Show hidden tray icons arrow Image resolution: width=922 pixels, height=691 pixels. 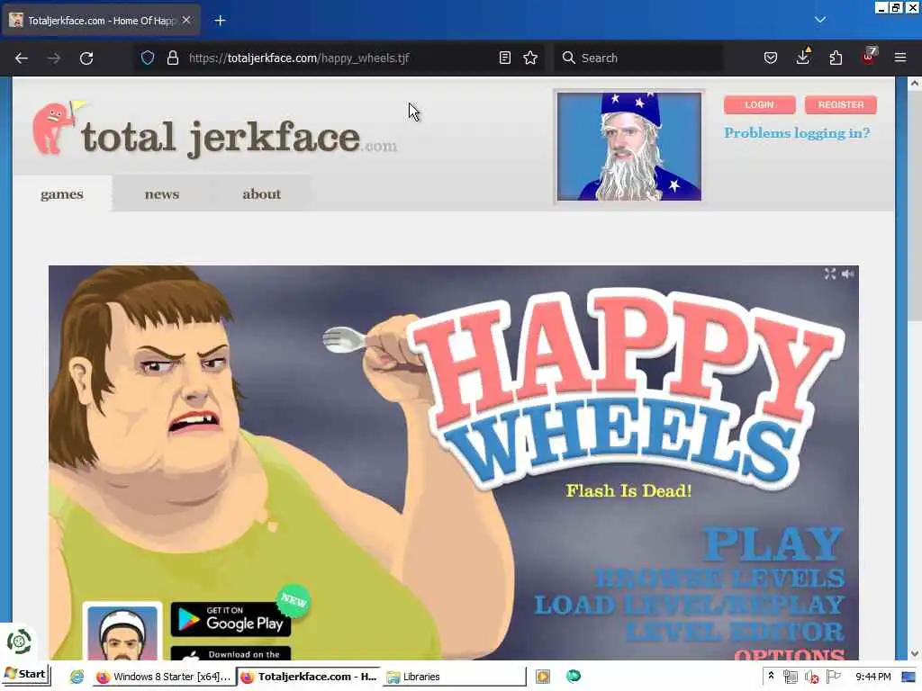click(x=771, y=676)
